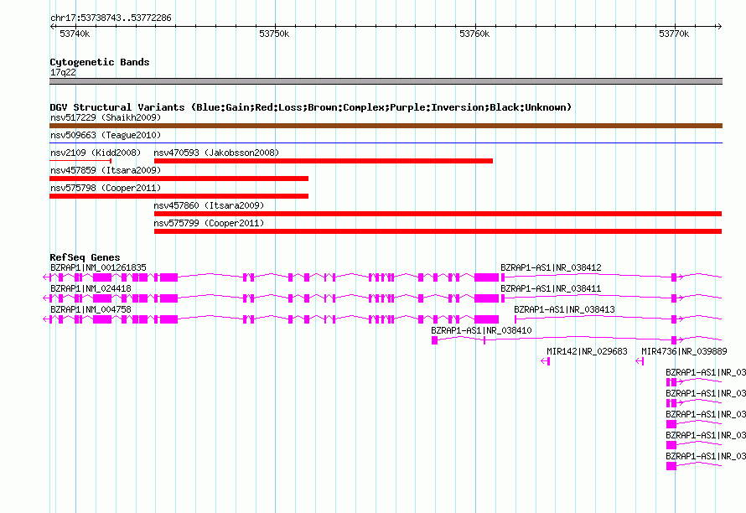This screenshot has width=746, height=513.
Task: Click the nsv509663 (Teague2010) label
Action: 106,135
